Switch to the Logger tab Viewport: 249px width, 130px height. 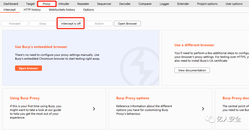click(x=165, y=4)
